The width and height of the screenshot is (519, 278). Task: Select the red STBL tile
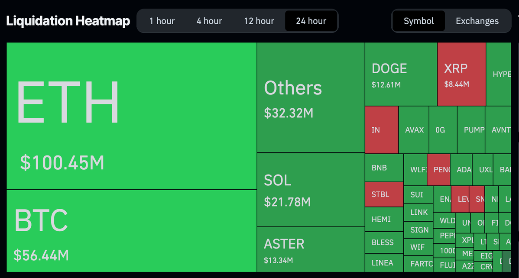384,194
